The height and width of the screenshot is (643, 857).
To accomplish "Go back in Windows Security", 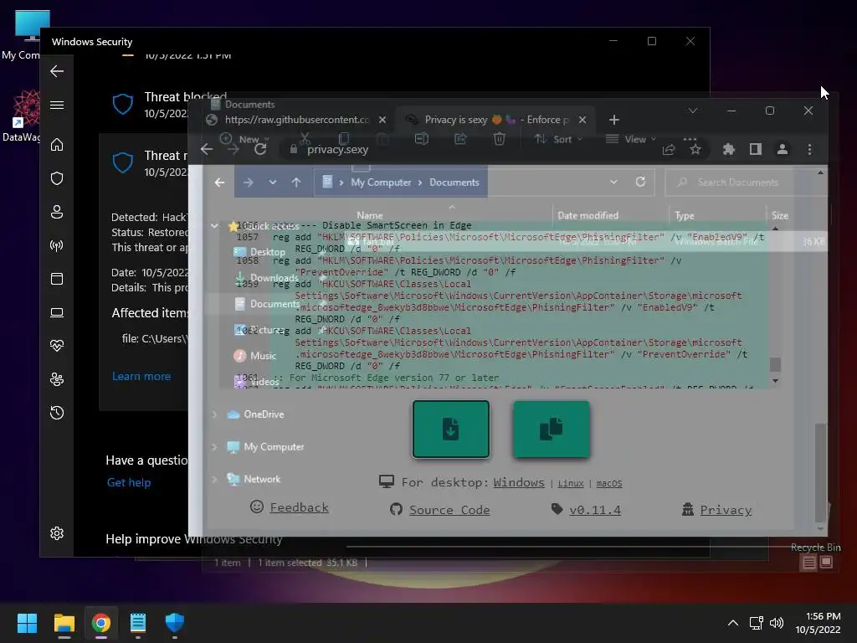I will pos(57,71).
